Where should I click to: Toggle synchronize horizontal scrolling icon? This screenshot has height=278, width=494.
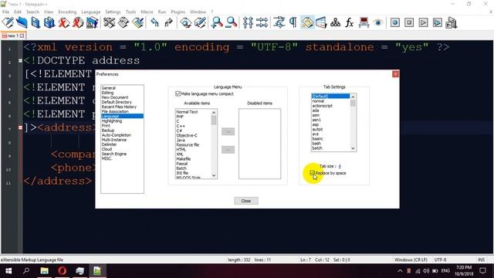(x=262, y=22)
